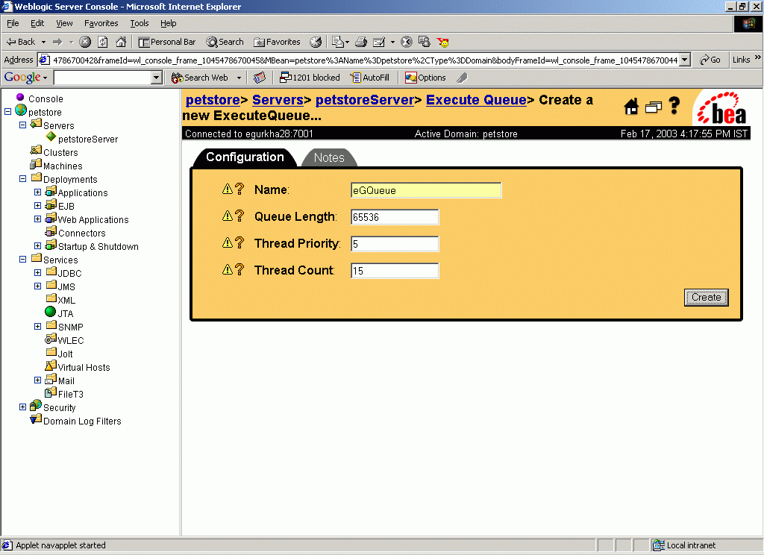Click the browser Stop button
This screenshot has width=764, height=555.
[85, 42]
